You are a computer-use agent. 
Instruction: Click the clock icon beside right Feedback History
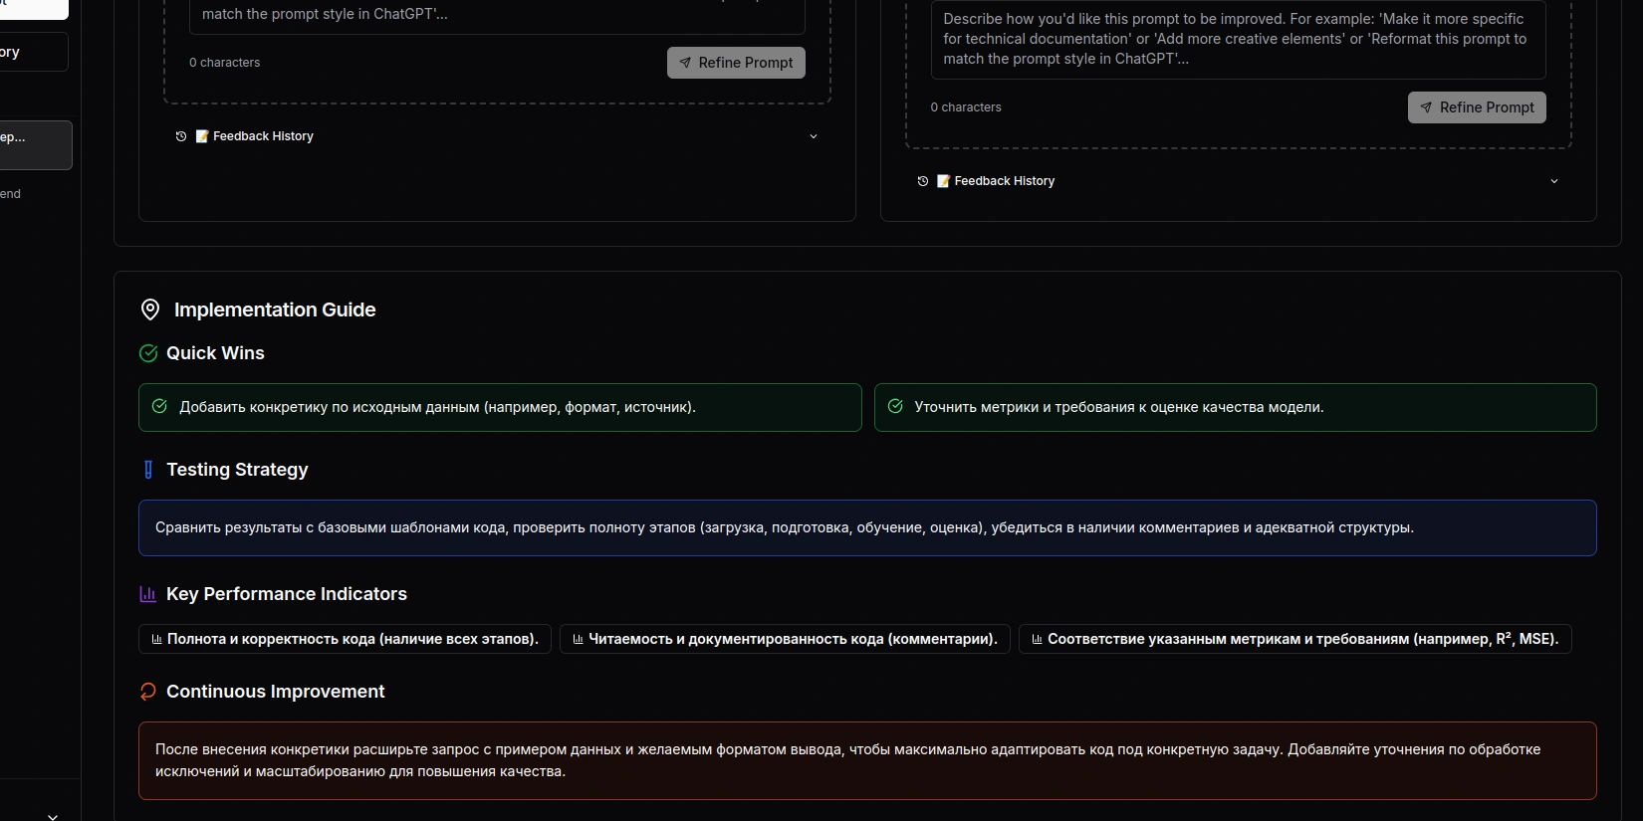pos(922,181)
